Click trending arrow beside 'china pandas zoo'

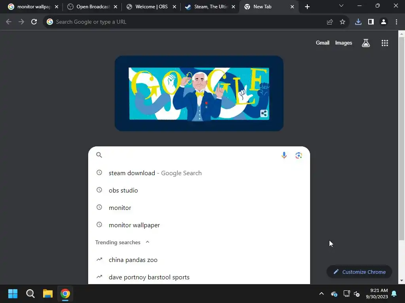[99, 259]
